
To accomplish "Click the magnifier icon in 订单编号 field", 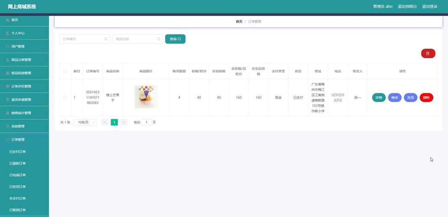I will pyautogui.click(x=106, y=39).
